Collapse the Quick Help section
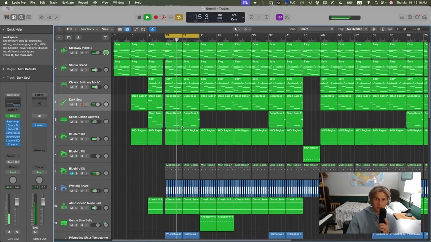The image size is (431, 242). click(x=3, y=29)
